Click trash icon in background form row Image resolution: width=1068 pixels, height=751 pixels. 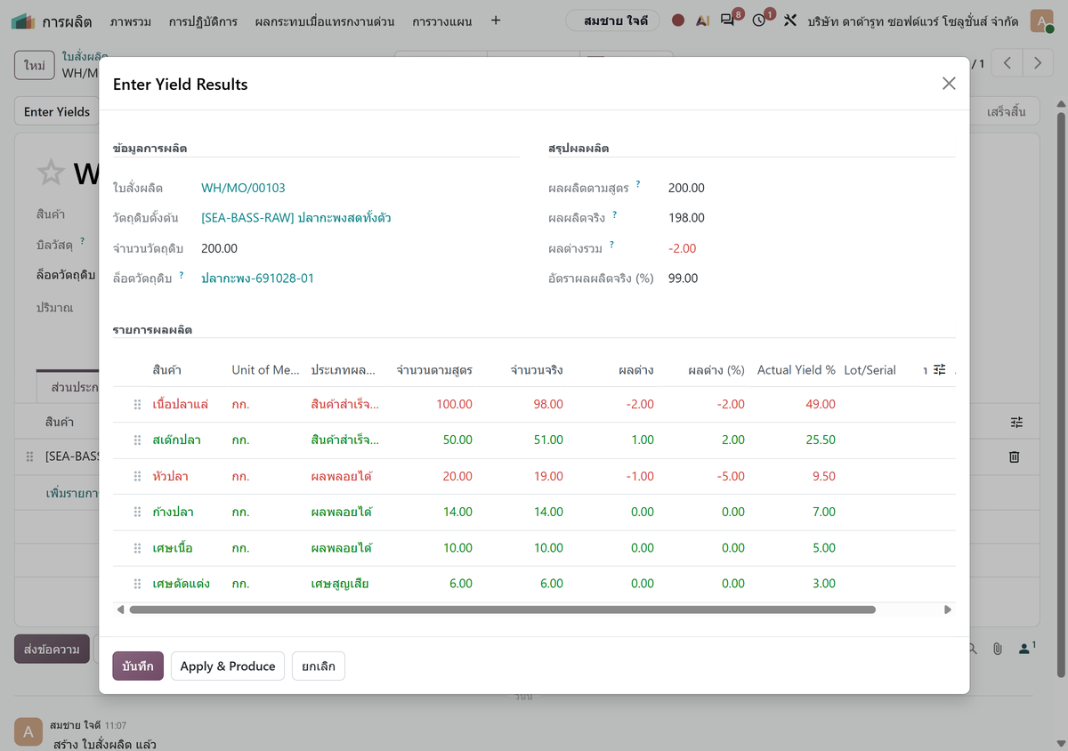coord(1014,456)
